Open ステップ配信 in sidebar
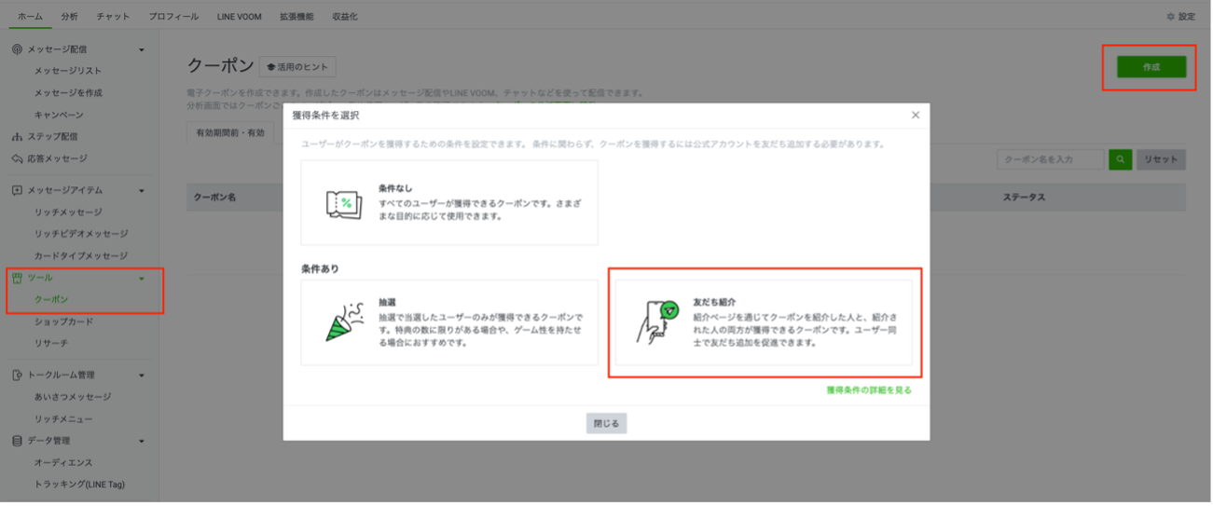Image resolution: width=1213 pixels, height=506 pixels. pos(52,137)
